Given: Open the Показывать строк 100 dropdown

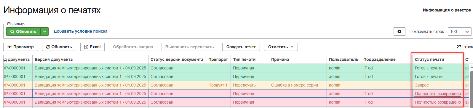Looking at the screenshot, I should (x=460, y=31).
